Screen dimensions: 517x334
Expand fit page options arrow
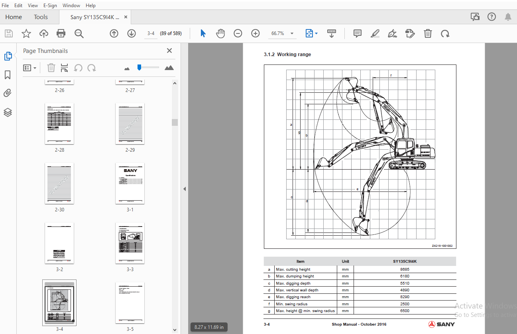[x=316, y=33]
